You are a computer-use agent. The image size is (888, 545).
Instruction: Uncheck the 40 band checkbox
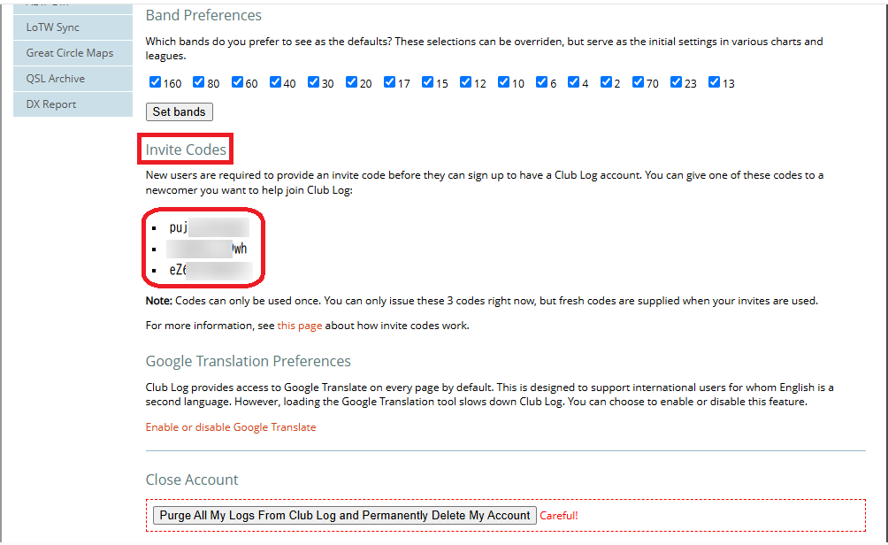point(275,82)
